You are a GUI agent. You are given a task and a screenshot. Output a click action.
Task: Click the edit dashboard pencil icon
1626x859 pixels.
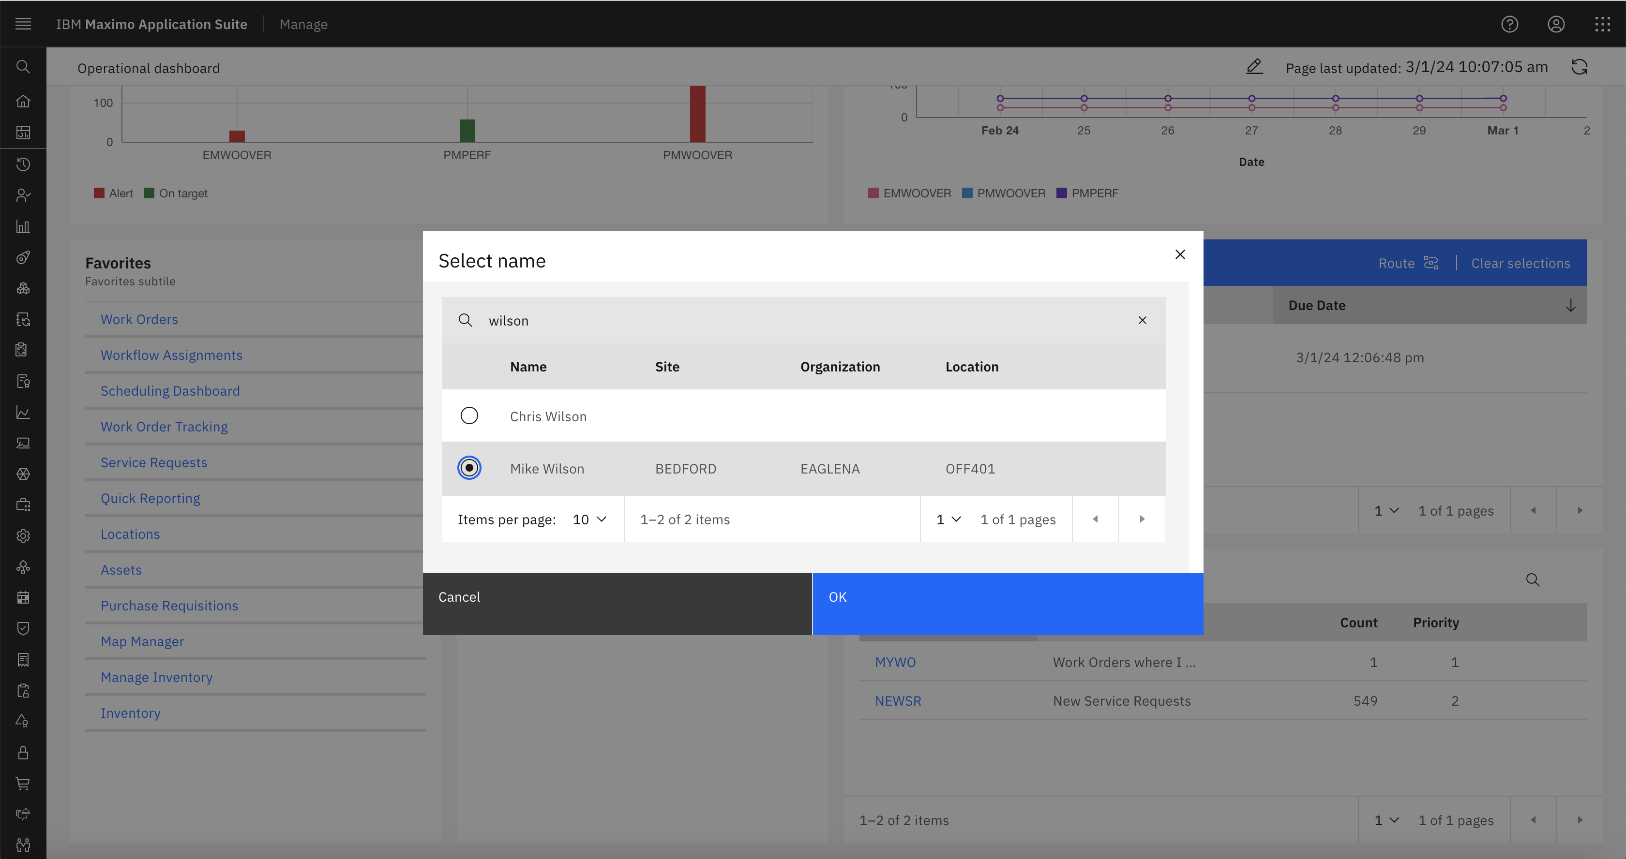click(x=1254, y=67)
